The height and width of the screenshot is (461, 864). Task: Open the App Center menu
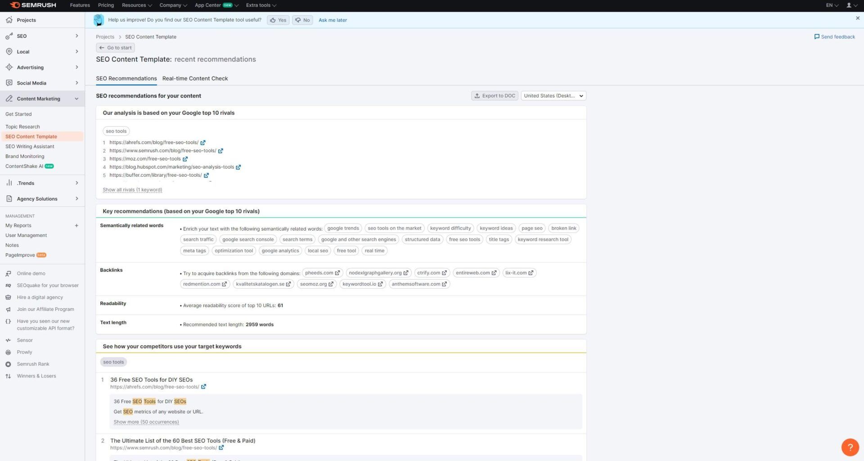tap(216, 5)
